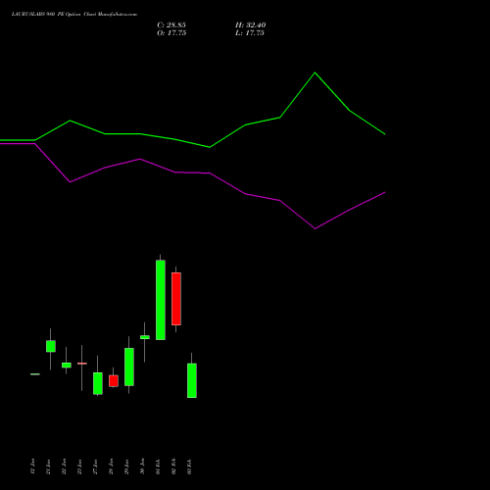Click the 21 Jan date label
Screen dimensions: 490x490
click(48, 466)
